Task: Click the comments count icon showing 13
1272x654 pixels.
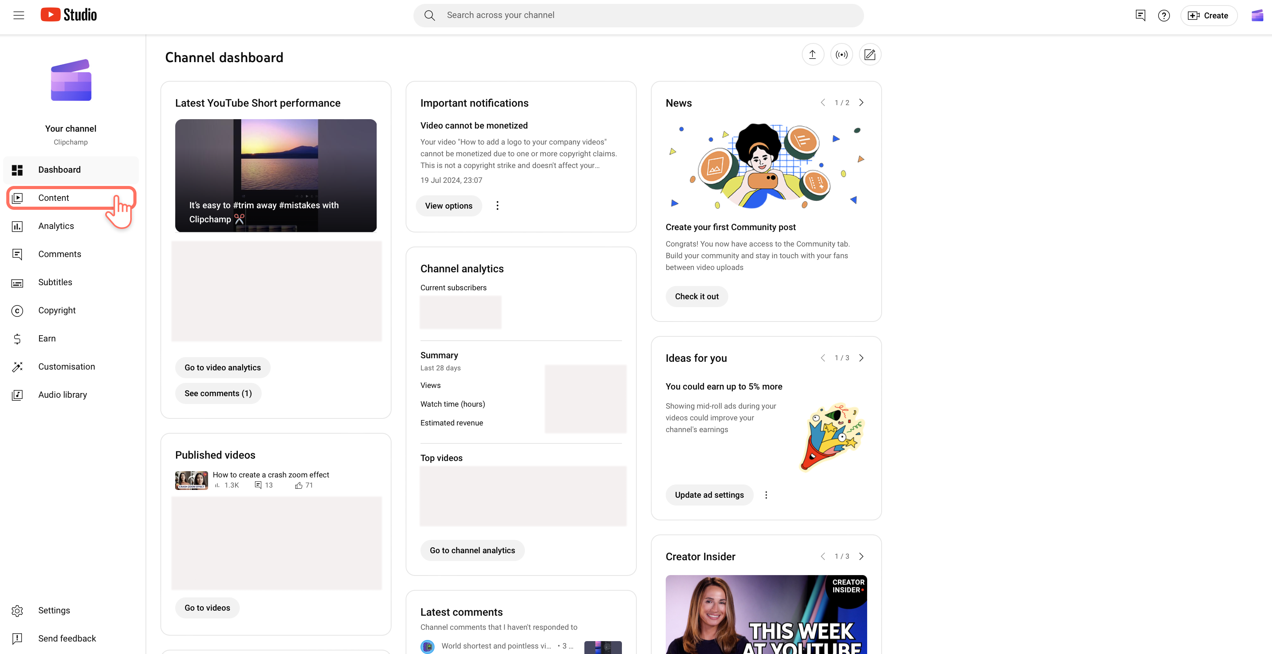Action: click(258, 485)
